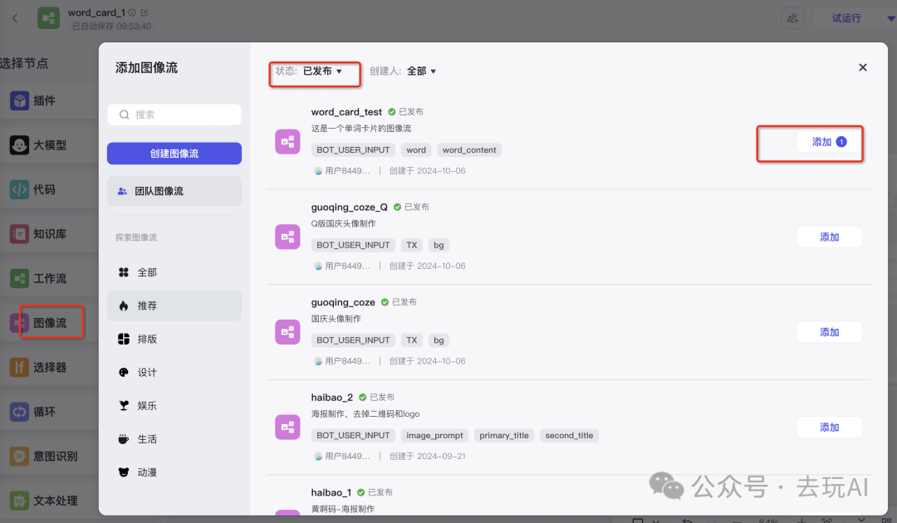Select the 代码 code node
The image size is (897, 523).
(49, 190)
